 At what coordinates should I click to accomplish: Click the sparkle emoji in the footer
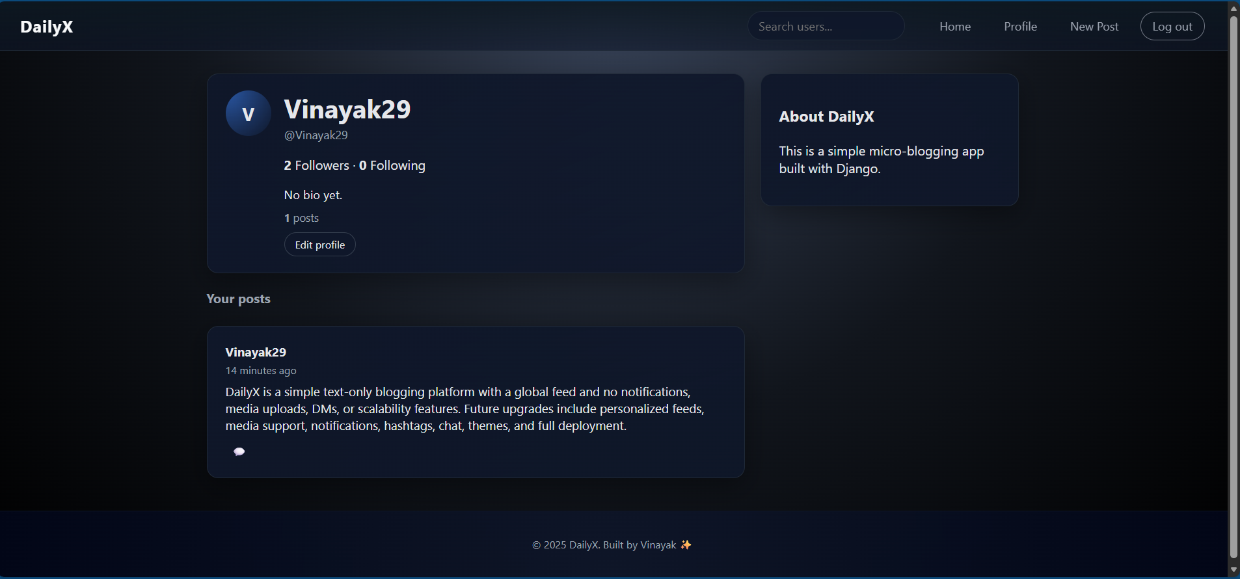coord(686,545)
